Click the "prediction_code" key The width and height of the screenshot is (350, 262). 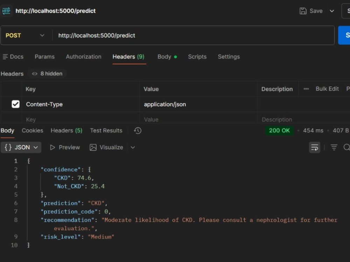pos(69,212)
